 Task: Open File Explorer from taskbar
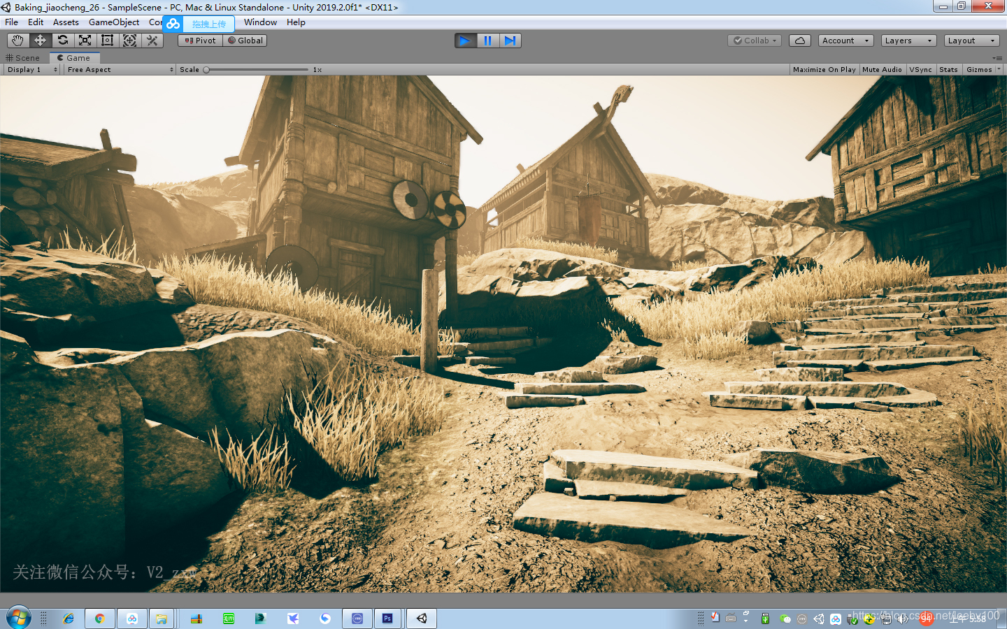(x=162, y=619)
